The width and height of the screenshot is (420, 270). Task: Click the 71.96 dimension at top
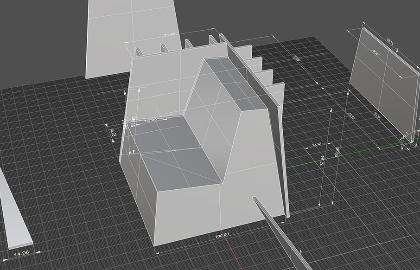click(x=170, y=35)
